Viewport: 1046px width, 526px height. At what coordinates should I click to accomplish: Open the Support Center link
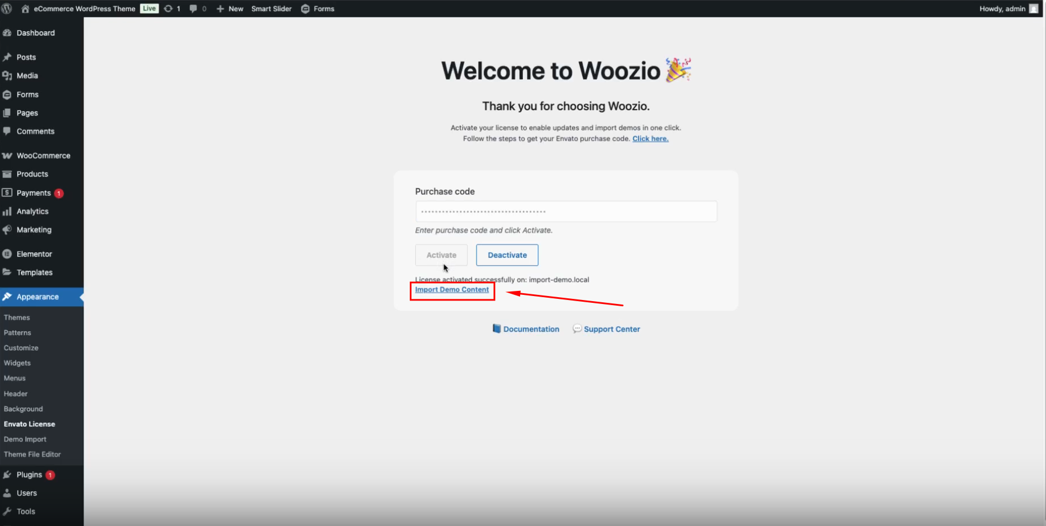(611, 329)
